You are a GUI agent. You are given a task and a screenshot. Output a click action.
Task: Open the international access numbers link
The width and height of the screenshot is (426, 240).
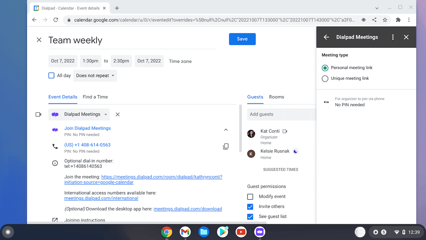click(x=101, y=198)
